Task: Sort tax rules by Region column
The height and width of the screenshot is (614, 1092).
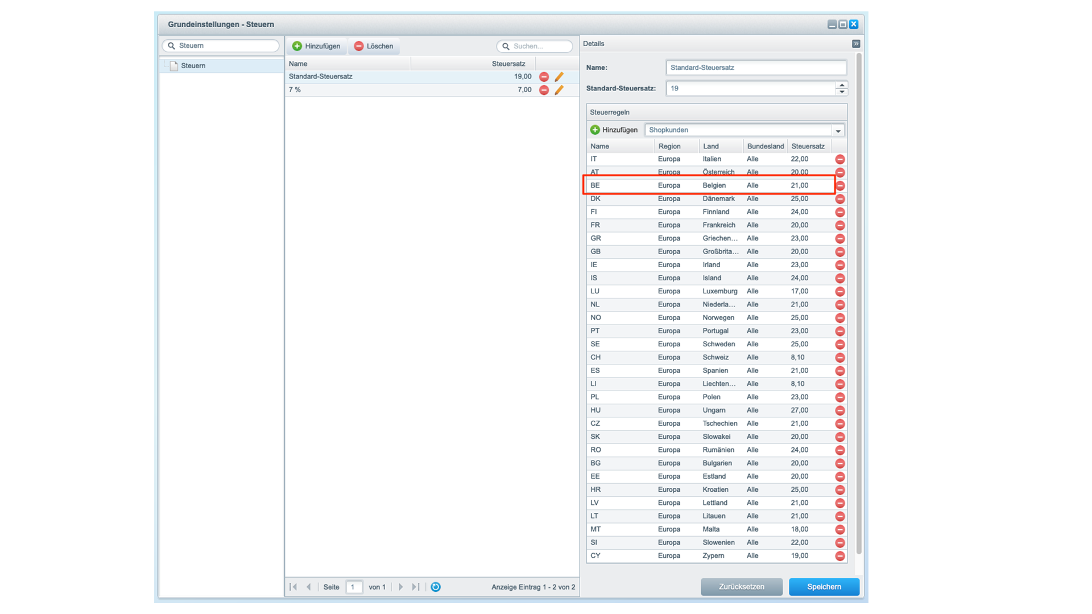Action: pyautogui.click(x=677, y=146)
